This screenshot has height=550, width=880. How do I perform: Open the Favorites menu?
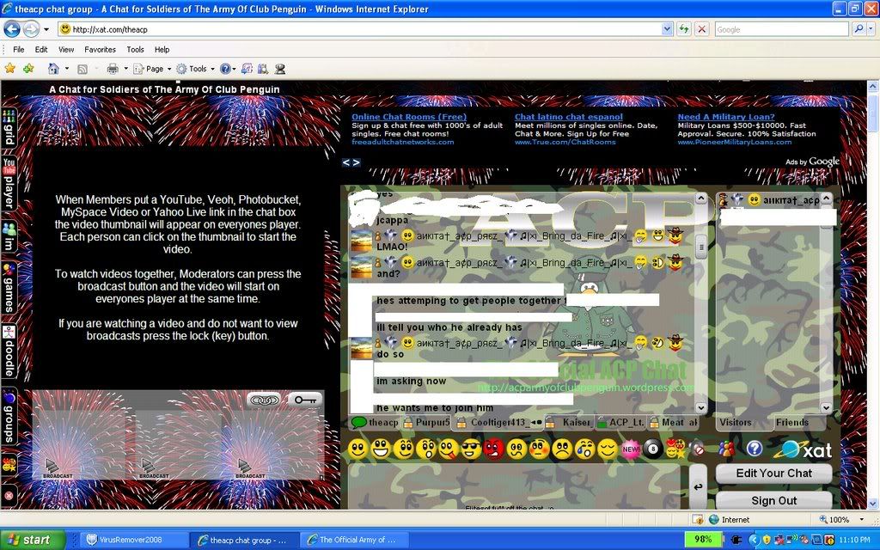click(x=100, y=49)
